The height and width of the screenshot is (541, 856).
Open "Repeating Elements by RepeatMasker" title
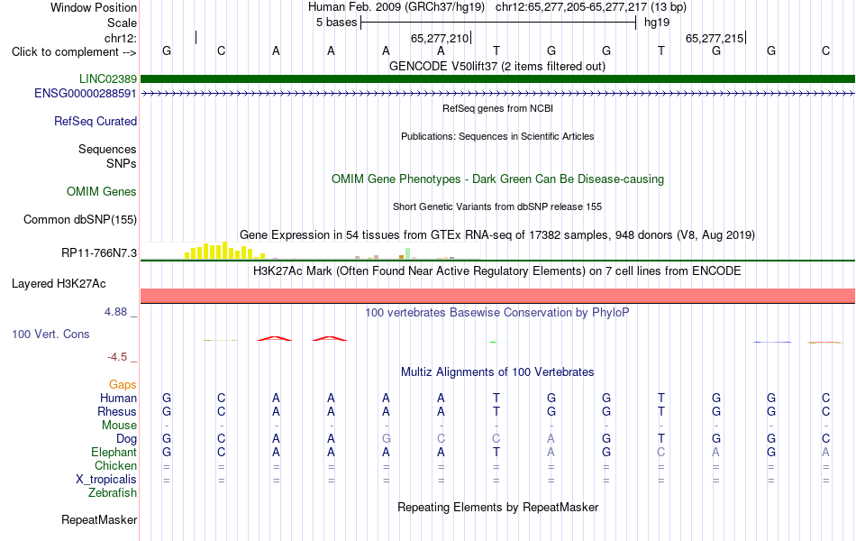pyautogui.click(x=498, y=507)
